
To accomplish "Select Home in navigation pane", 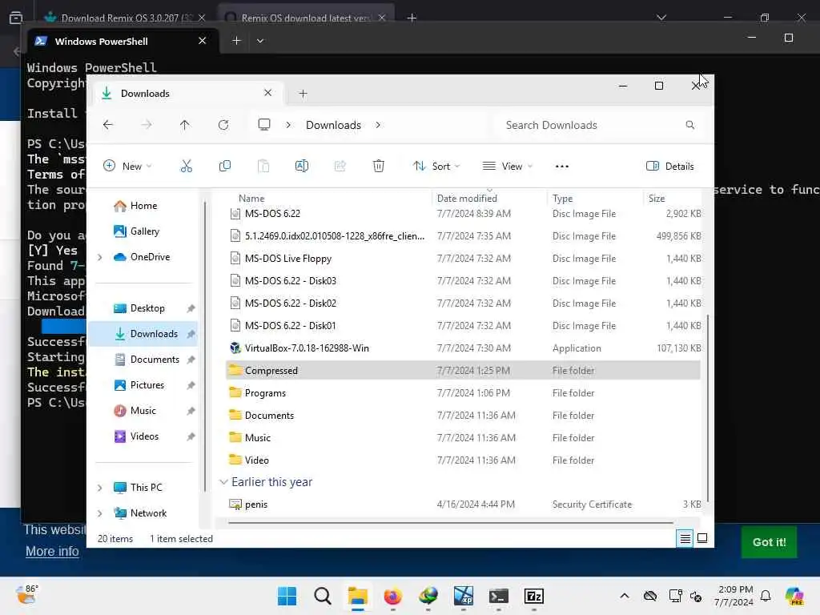I will point(136,206).
